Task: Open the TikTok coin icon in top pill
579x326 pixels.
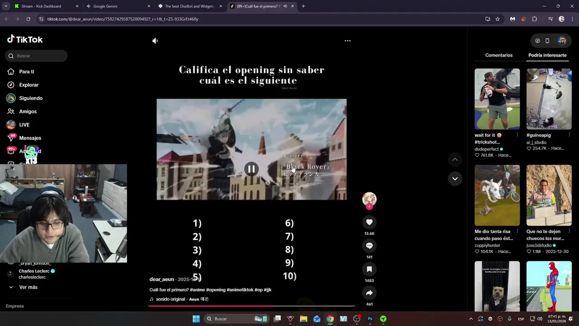Action: click(x=537, y=41)
